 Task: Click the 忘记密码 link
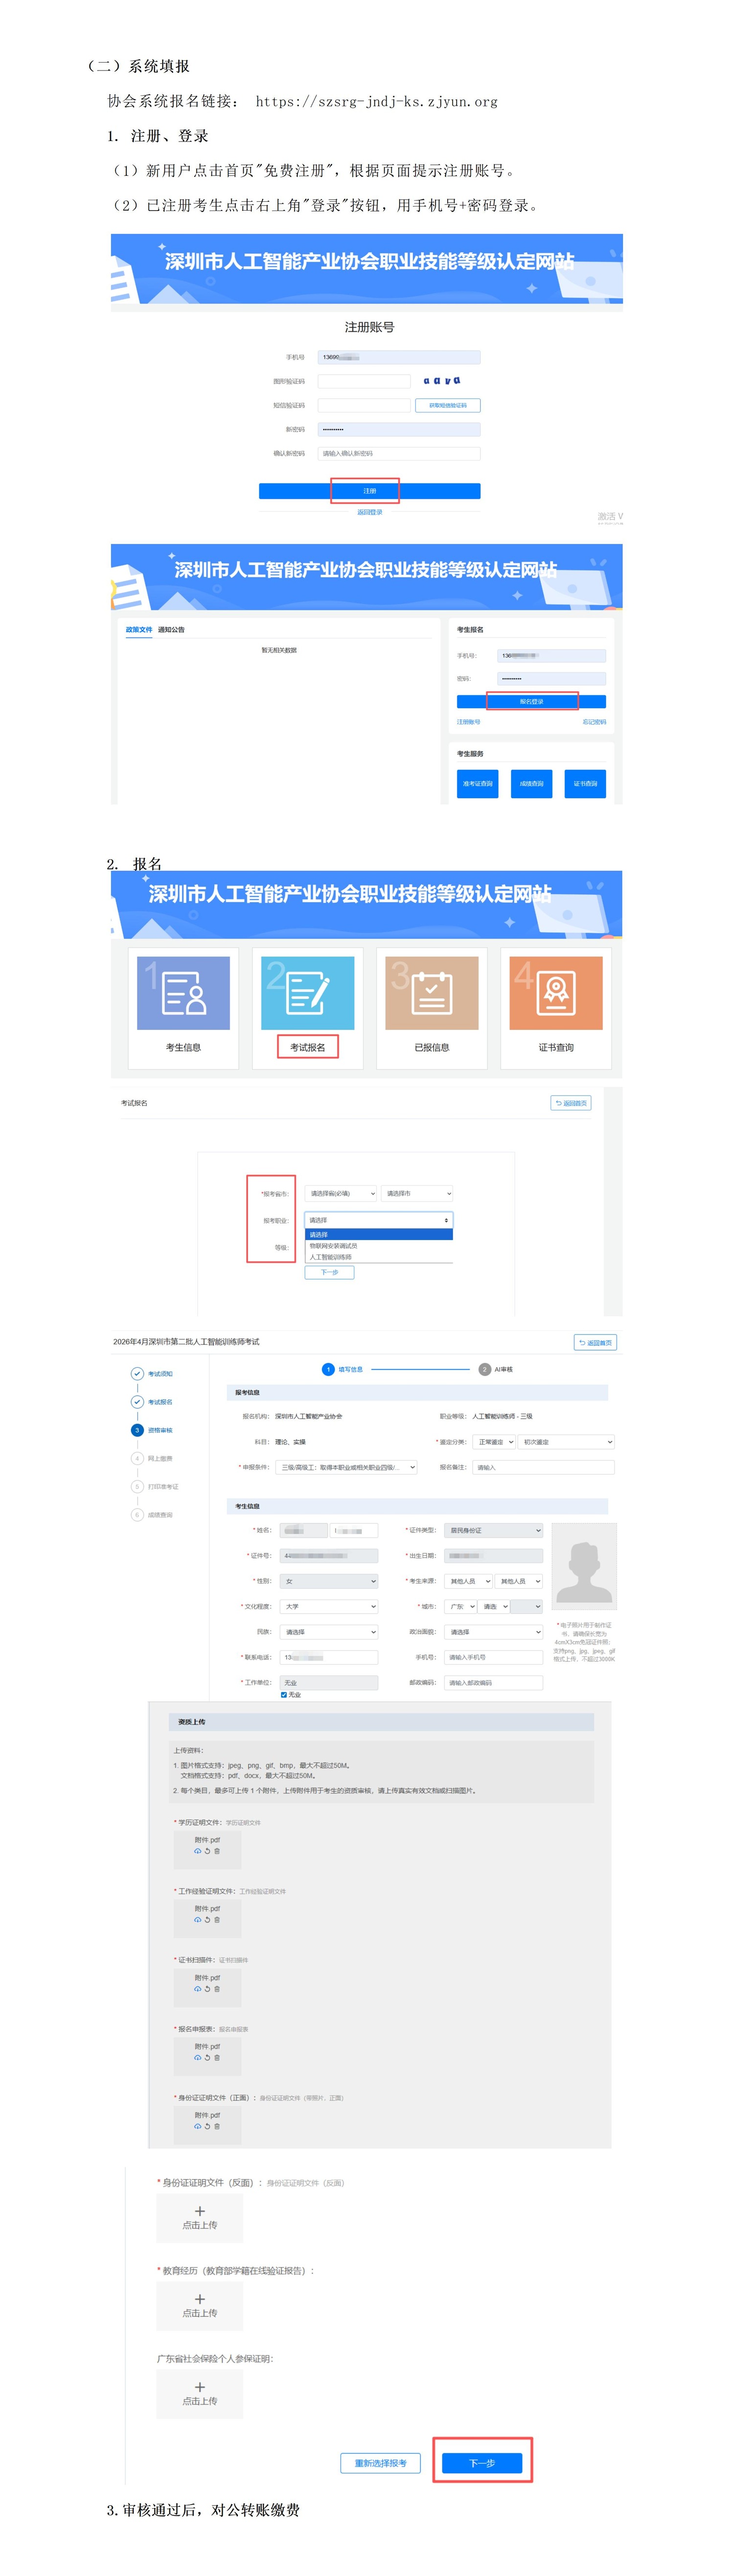click(594, 722)
